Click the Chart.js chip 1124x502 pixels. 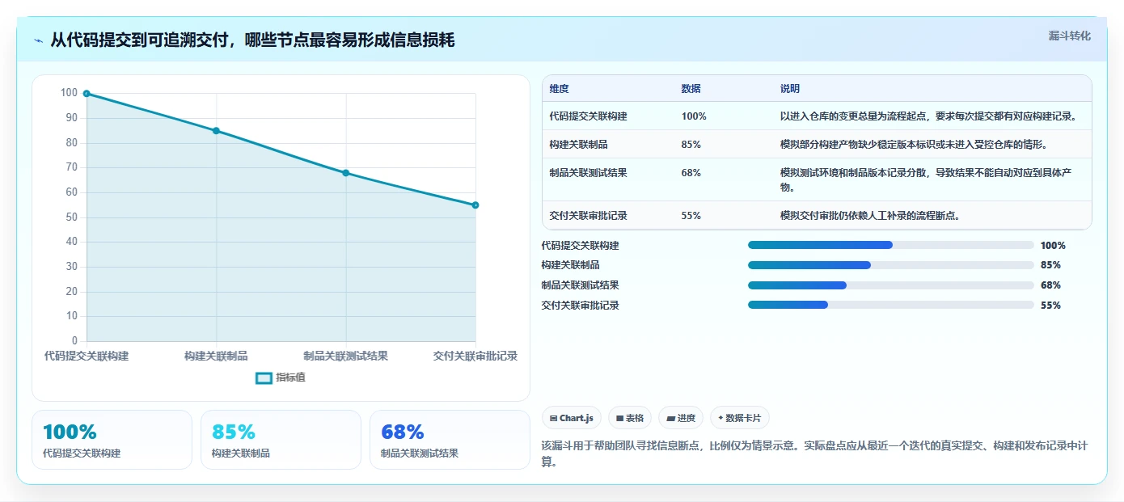pos(572,418)
